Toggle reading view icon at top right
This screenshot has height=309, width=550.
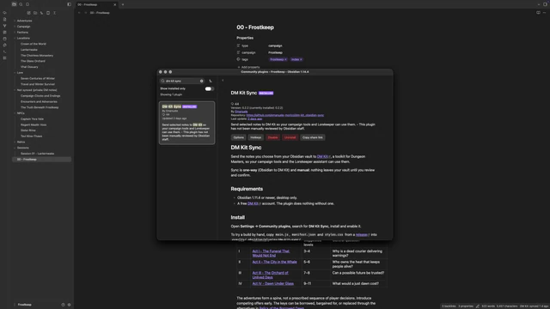tap(538, 13)
